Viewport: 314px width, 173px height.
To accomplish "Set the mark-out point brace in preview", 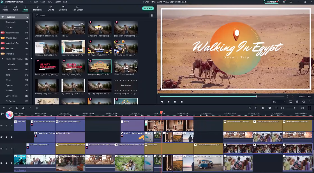I will [x=293, y=97].
